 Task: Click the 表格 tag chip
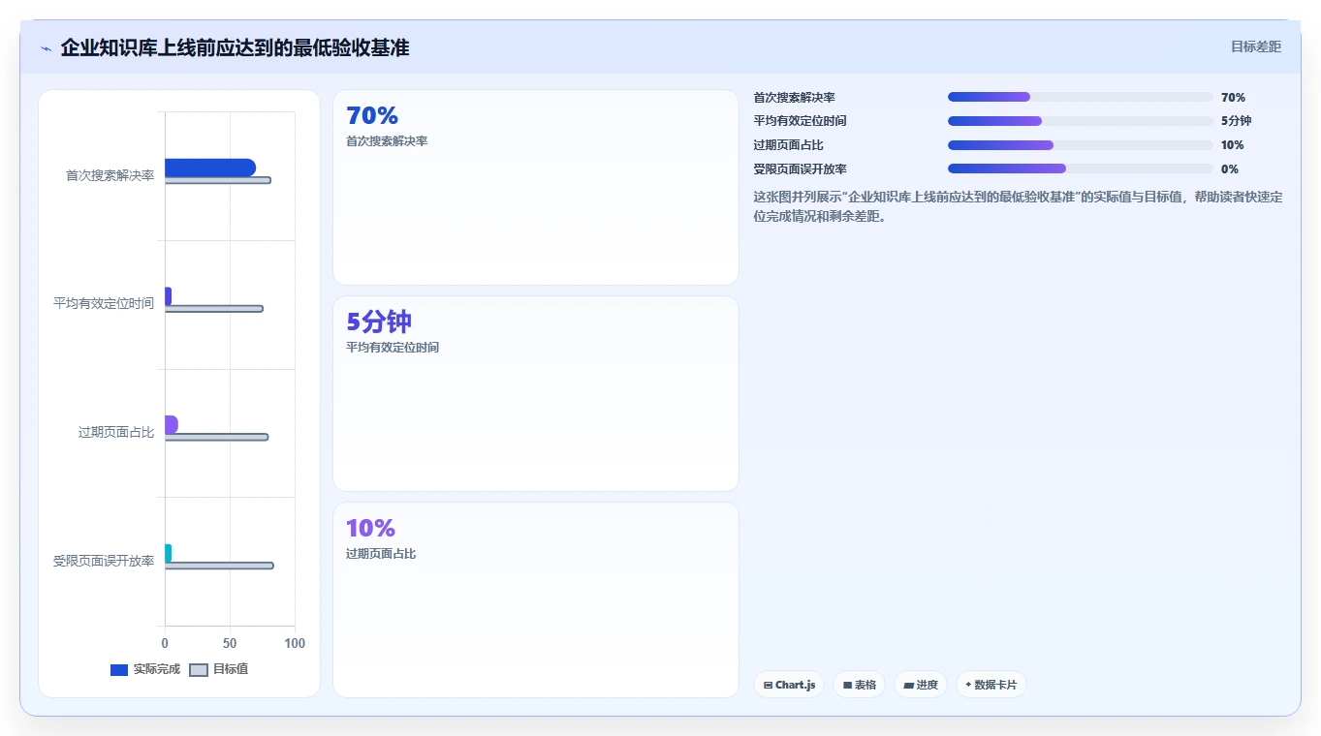click(x=859, y=685)
